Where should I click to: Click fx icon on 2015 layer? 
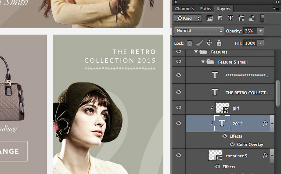coord(265,124)
